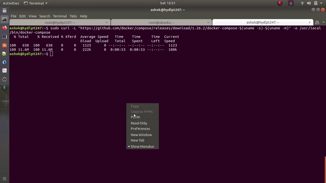Screen dimensions: 326x183
Task: Click the 'Current' column header text
Action: coord(171,37)
